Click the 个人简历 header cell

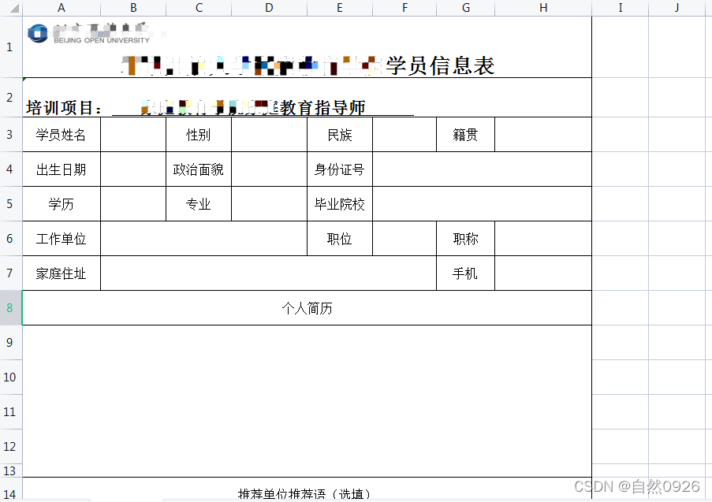308,307
